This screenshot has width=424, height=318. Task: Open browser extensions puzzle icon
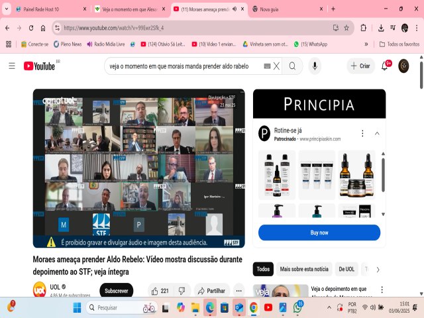[x=364, y=28]
